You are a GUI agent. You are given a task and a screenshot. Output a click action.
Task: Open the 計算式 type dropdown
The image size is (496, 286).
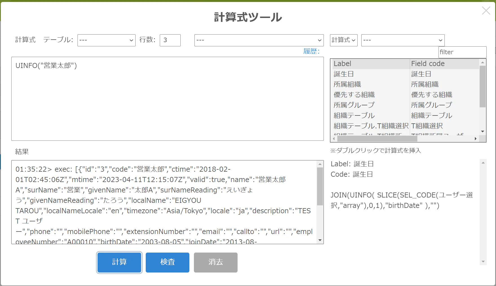pyautogui.click(x=344, y=40)
